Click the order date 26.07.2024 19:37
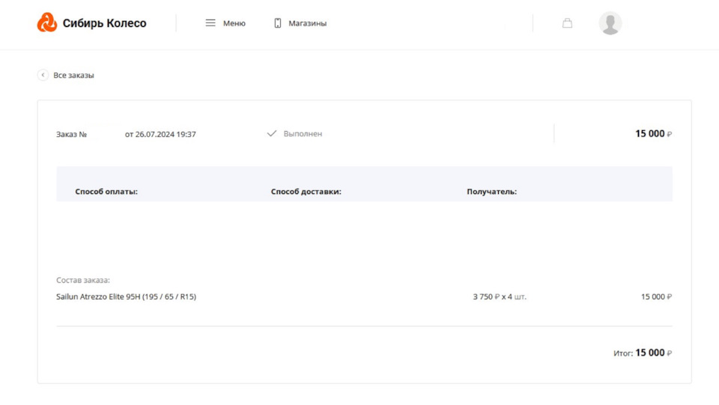719x405 pixels. tap(166, 134)
